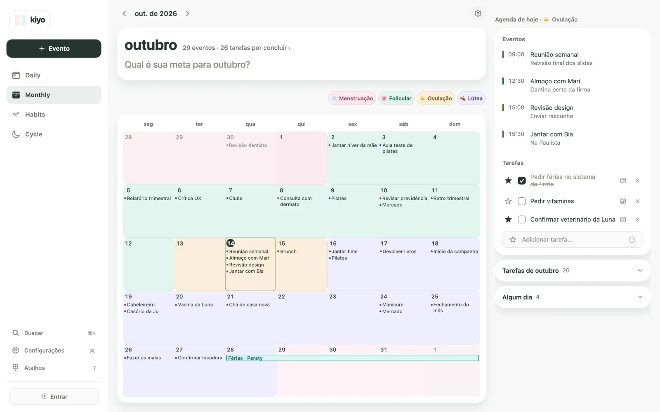Open Crítica UX event
Viewport: 660px width, 412px height.
click(188, 199)
